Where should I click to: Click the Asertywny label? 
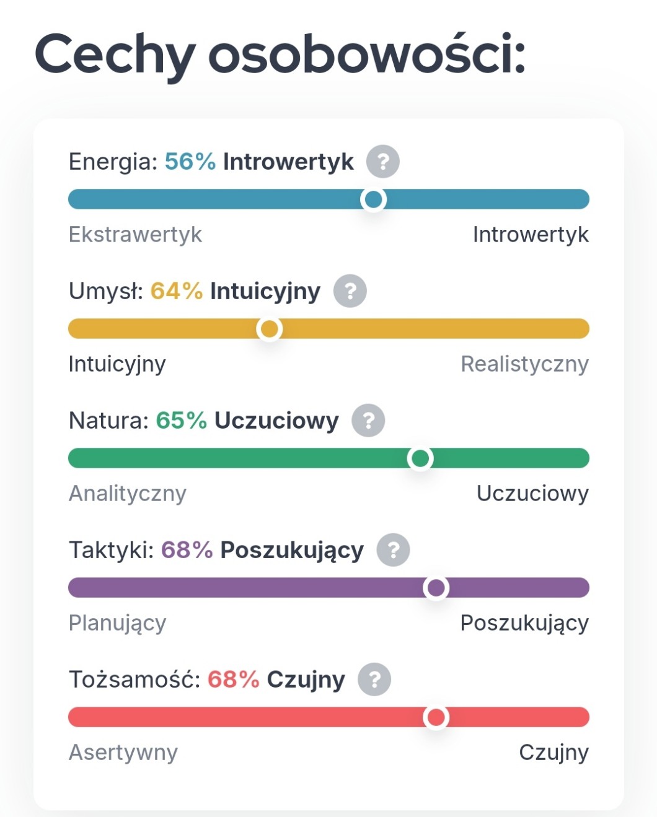pos(123,753)
